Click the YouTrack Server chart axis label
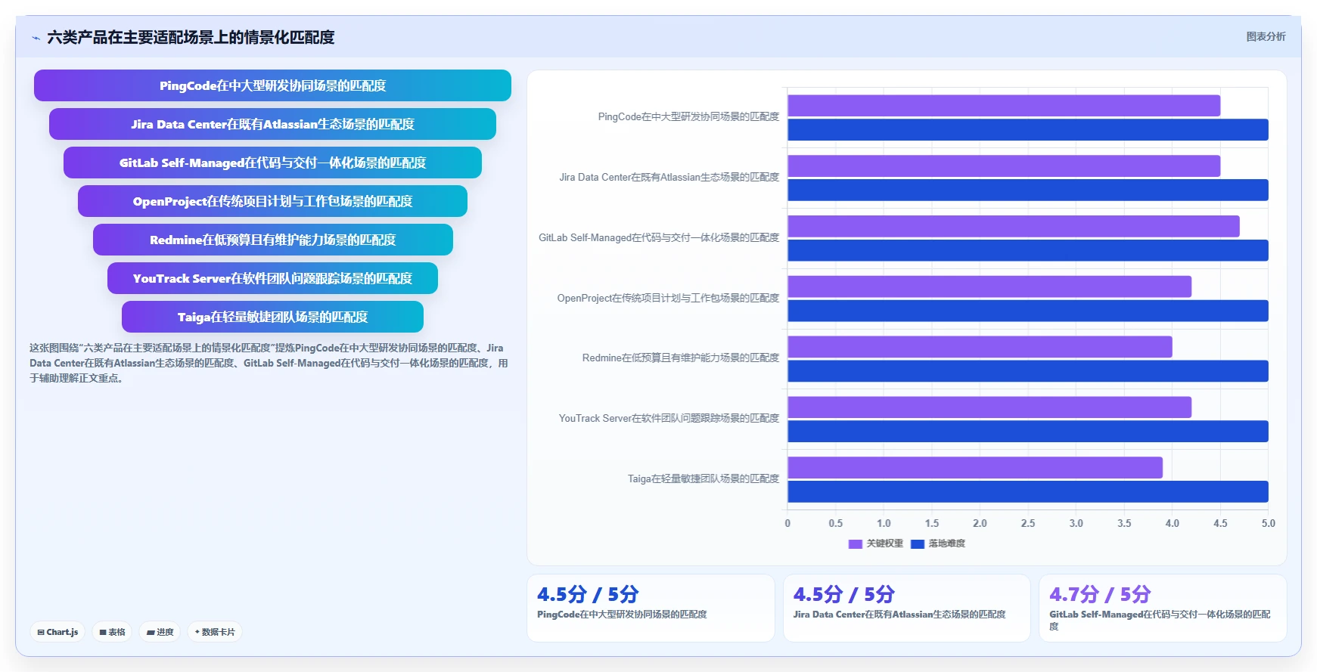 click(669, 419)
